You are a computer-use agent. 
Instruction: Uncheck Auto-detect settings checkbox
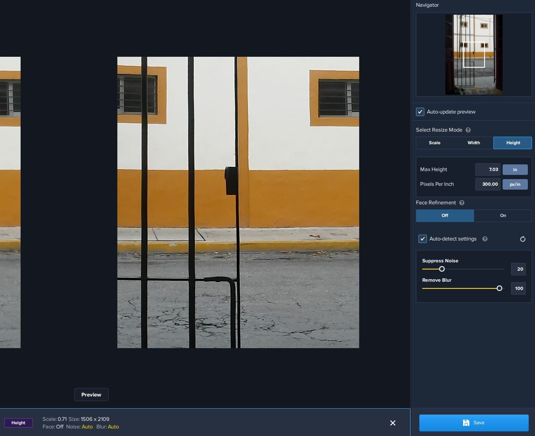coord(423,239)
